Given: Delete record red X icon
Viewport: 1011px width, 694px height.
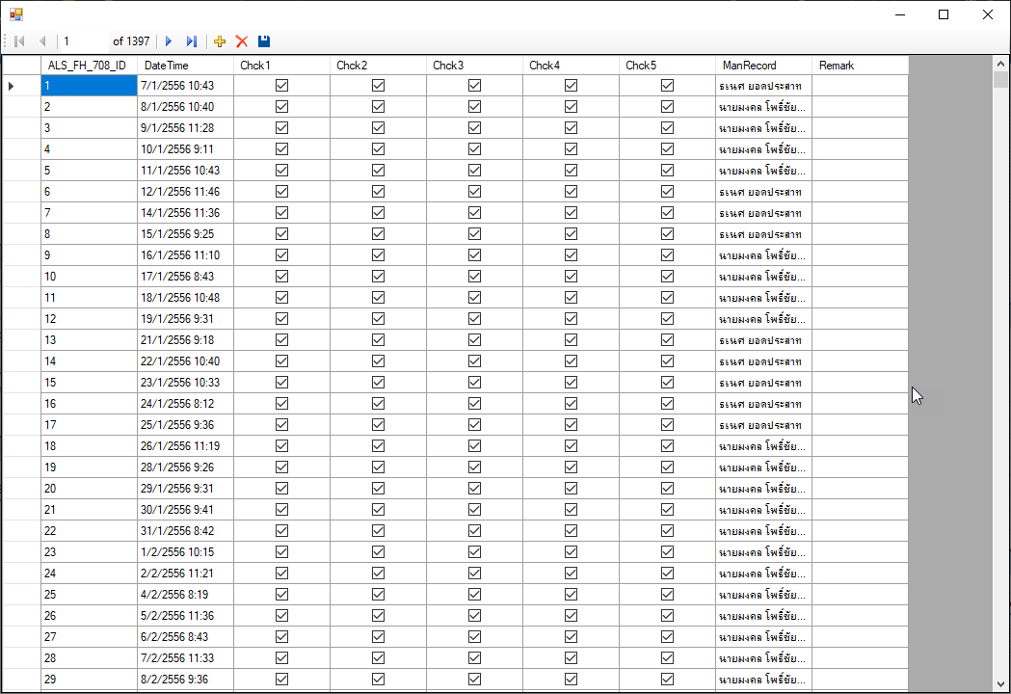Looking at the screenshot, I should [242, 41].
